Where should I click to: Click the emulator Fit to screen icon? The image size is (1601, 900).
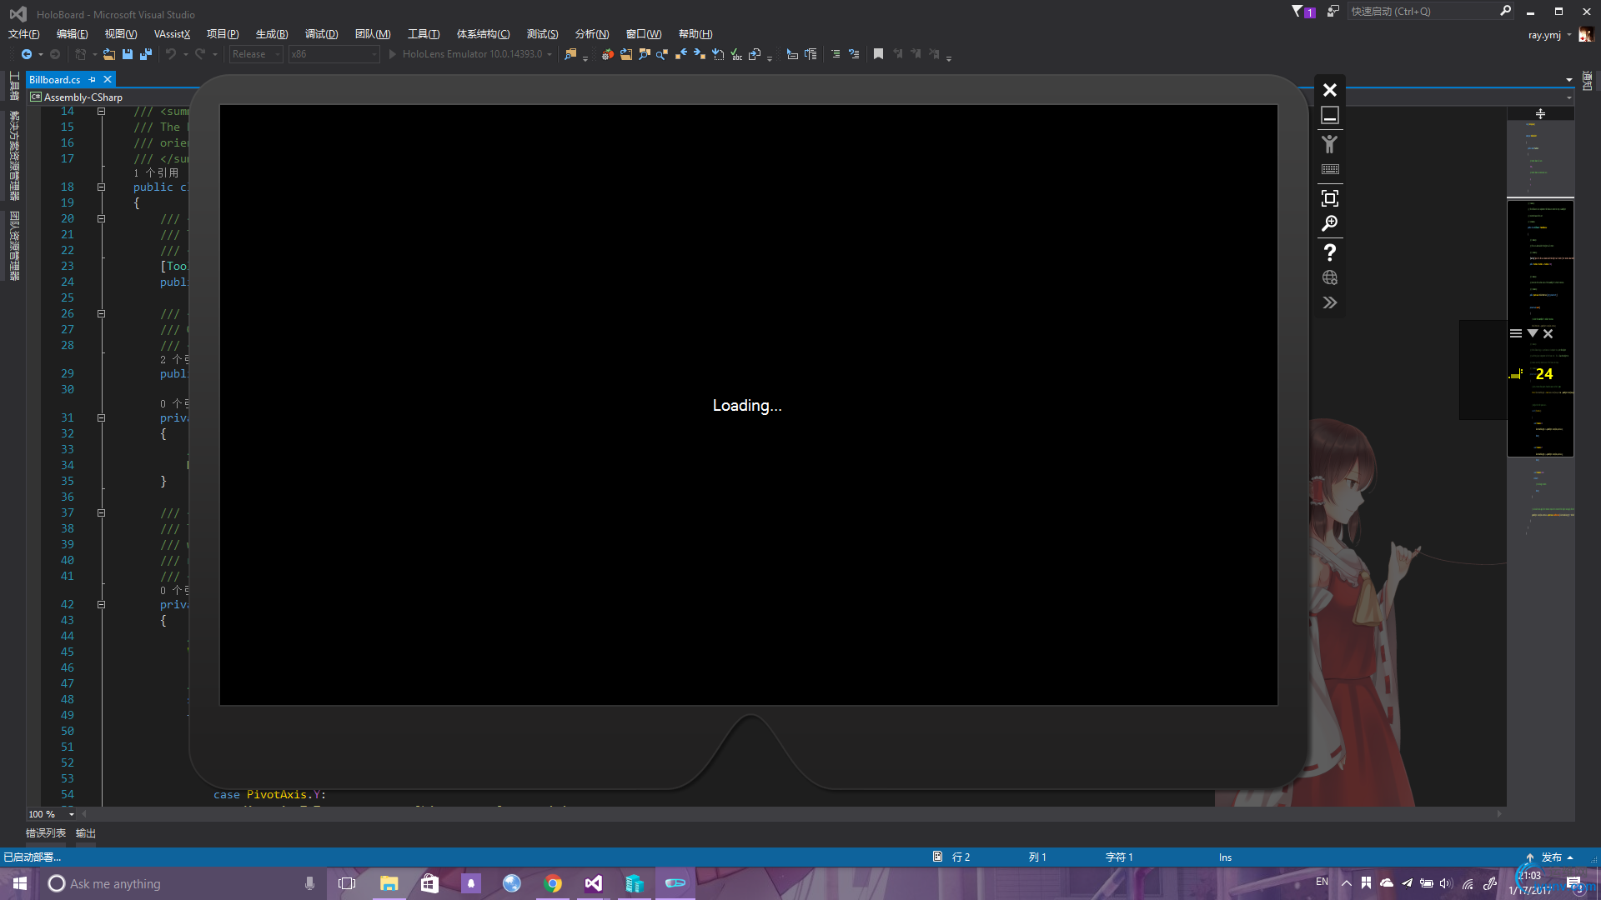(1330, 198)
